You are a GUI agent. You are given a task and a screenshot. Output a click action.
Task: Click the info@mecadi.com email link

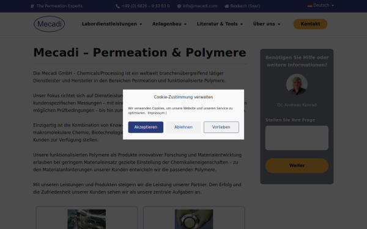[x=200, y=6]
